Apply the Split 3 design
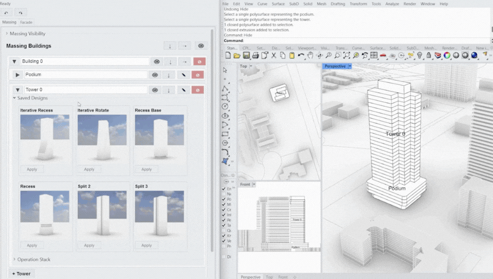493x279 pixels. 146,245
